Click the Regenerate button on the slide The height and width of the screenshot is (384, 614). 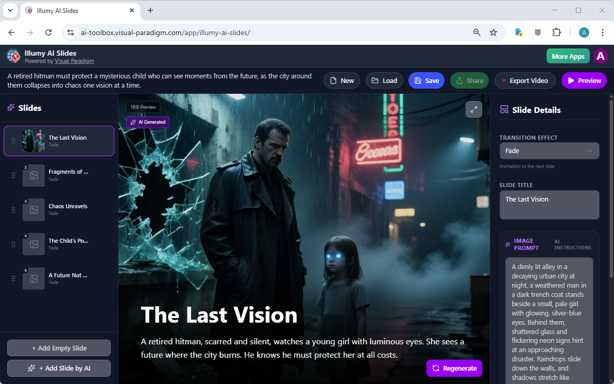(x=454, y=368)
